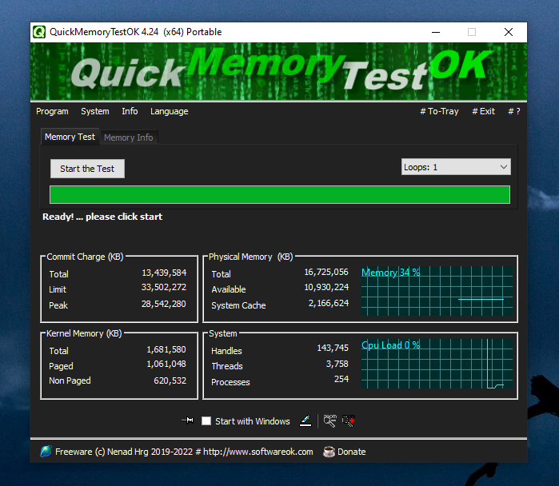Click the Start the Test button
Screen dimensions: 559x486
(x=87, y=169)
